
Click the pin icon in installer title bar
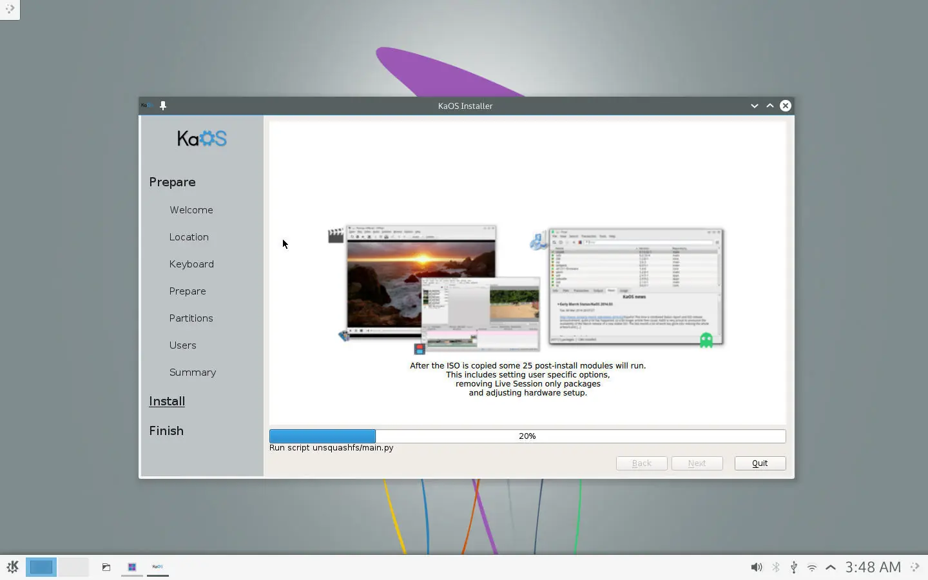click(163, 106)
